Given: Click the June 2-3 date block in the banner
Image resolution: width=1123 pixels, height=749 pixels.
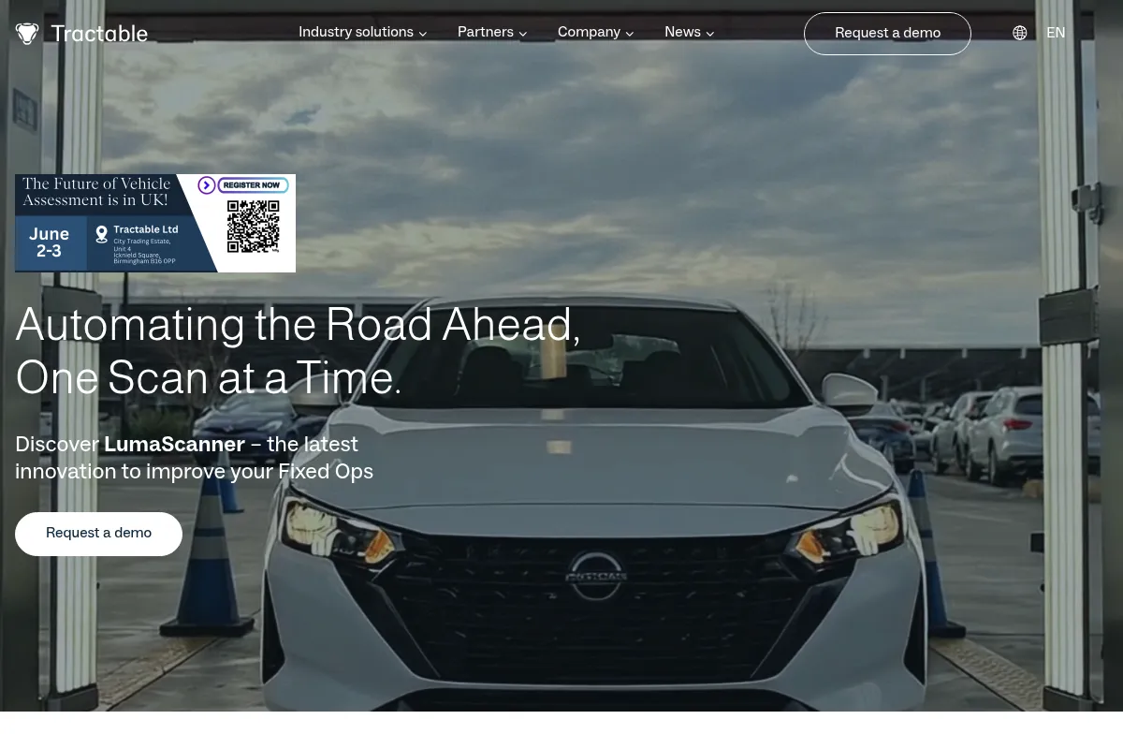Looking at the screenshot, I should [49, 242].
